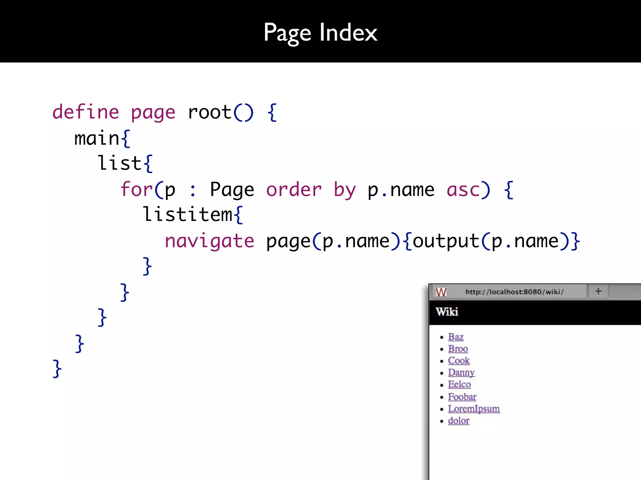
Task: Open the Baz wiki page link
Action: pyautogui.click(x=455, y=337)
